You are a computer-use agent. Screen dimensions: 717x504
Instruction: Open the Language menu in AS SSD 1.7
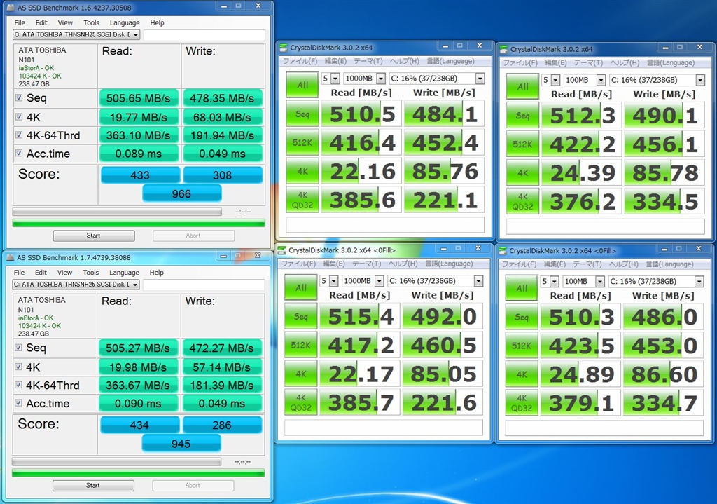pyautogui.click(x=124, y=273)
